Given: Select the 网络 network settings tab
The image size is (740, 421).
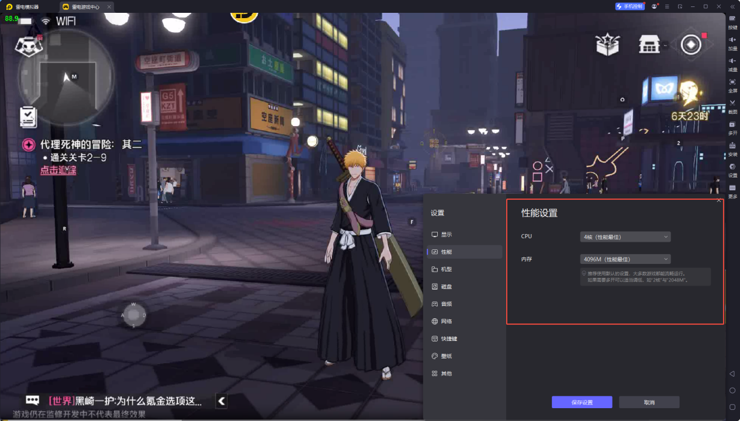Looking at the screenshot, I should point(465,321).
